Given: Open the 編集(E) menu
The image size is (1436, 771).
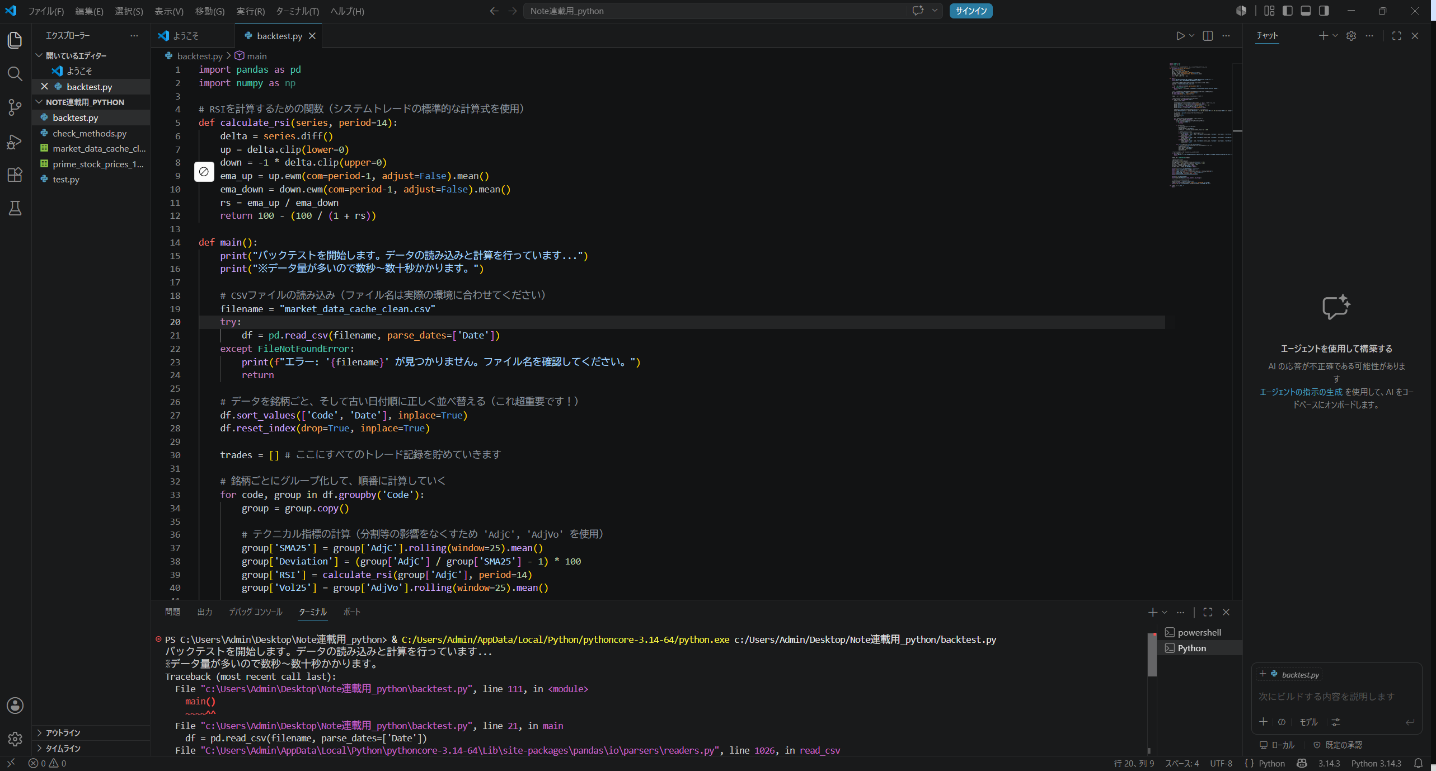Looking at the screenshot, I should point(89,11).
